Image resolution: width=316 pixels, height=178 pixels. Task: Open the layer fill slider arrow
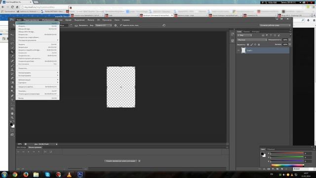coord(290,44)
